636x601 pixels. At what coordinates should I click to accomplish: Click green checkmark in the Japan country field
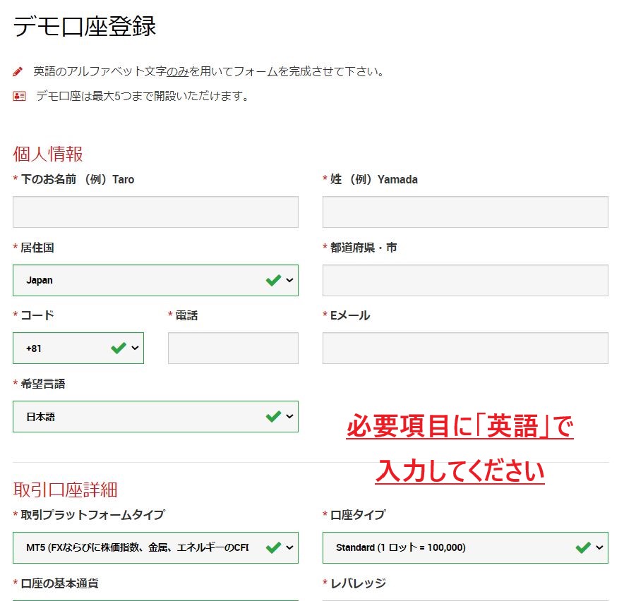pos(273,280)
